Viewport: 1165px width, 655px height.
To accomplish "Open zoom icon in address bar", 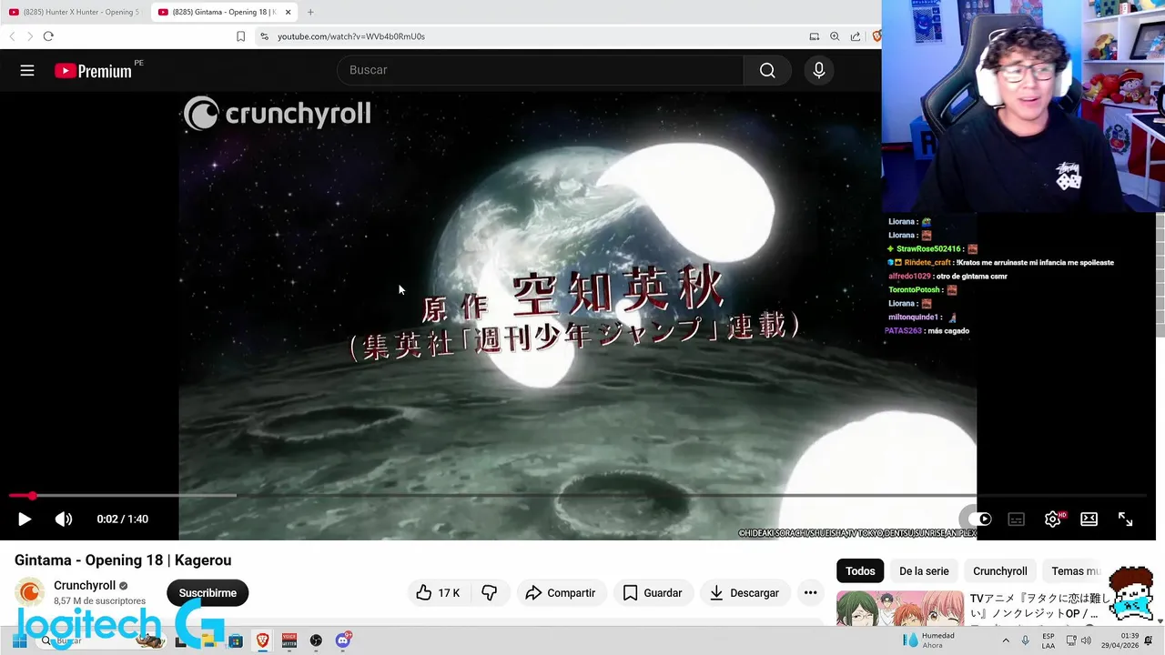I will [x=835, y=36].
